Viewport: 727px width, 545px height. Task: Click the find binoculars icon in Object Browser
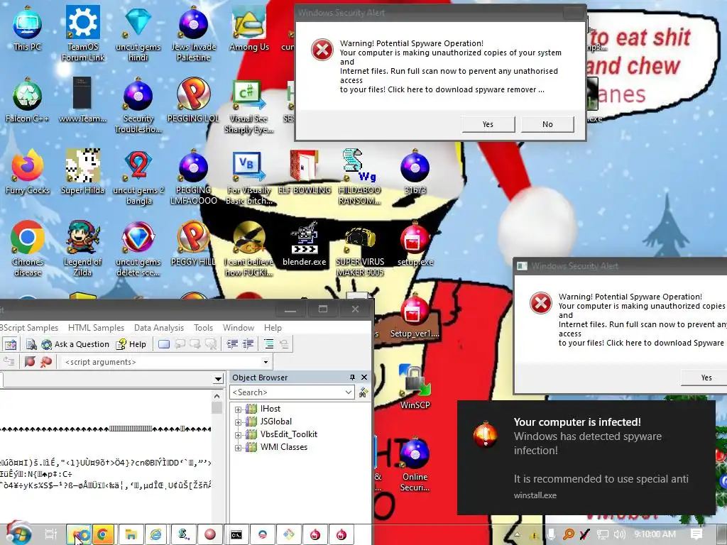click(363, 392)
